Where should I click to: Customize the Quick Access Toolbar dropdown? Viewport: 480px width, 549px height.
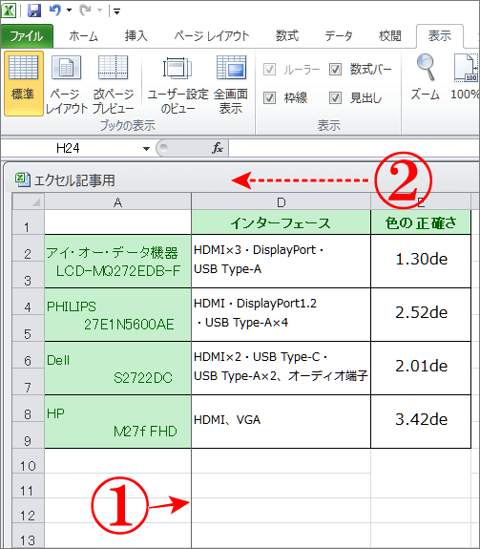coord(116,11)
